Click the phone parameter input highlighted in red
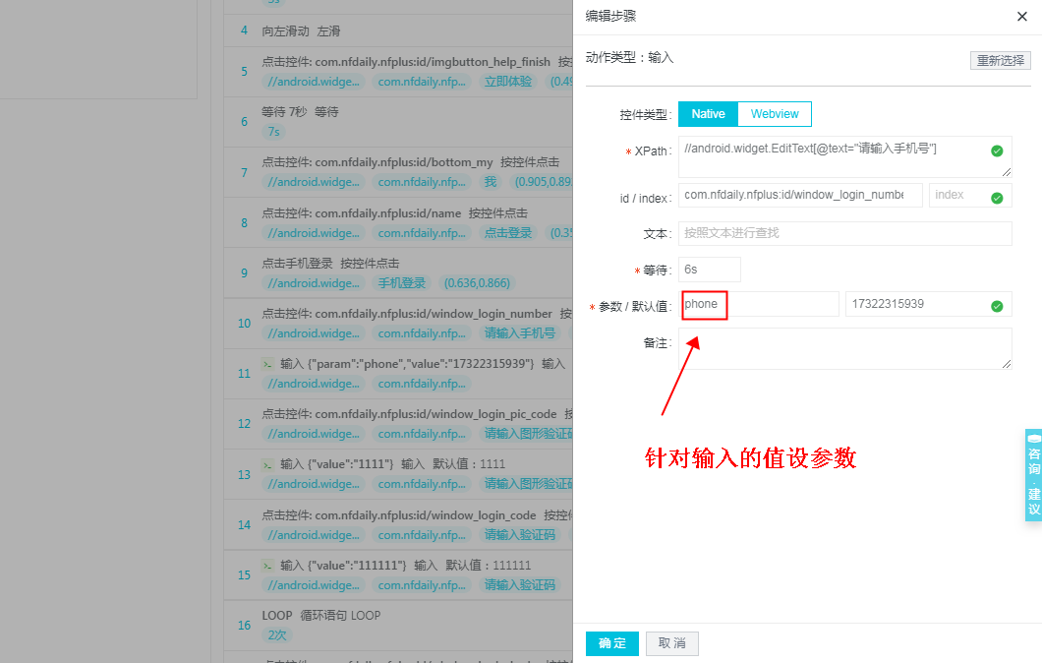Image resolution: width=1042 pixels, height=663 pixels. pos(704,304)
